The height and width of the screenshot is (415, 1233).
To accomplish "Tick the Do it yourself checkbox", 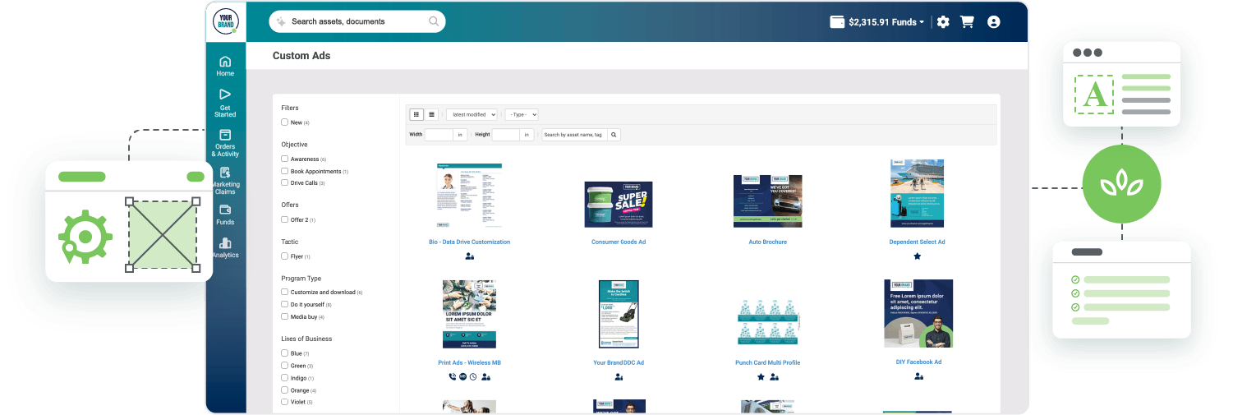I will pyautogui.click(x=285, y=304).
